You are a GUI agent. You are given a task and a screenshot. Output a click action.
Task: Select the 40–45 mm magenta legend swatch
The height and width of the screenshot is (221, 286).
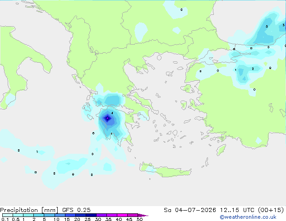pos(122,215)
